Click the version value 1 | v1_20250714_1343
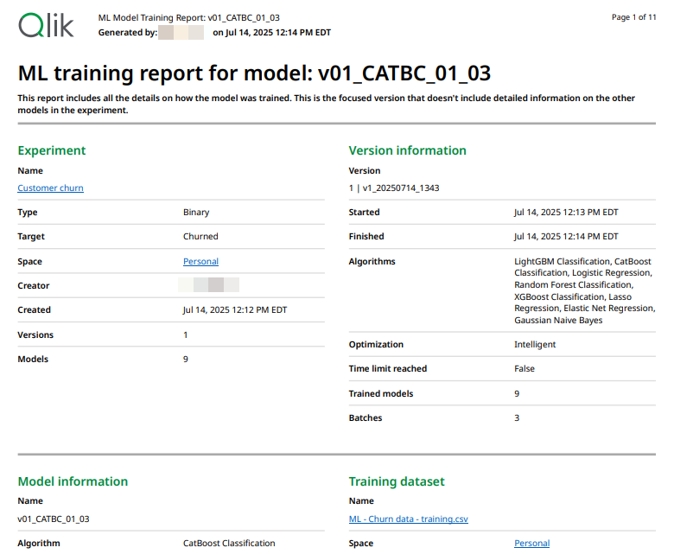The image size is (674, 554). pyautogui.click(x=393, y=188)
